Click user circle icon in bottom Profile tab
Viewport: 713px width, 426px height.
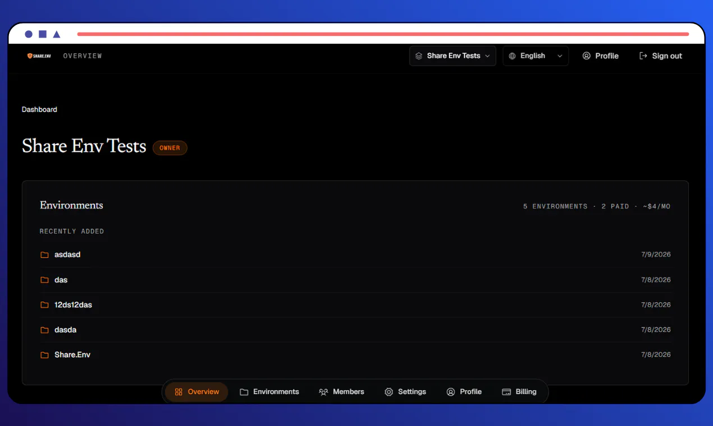pos(451,392)
